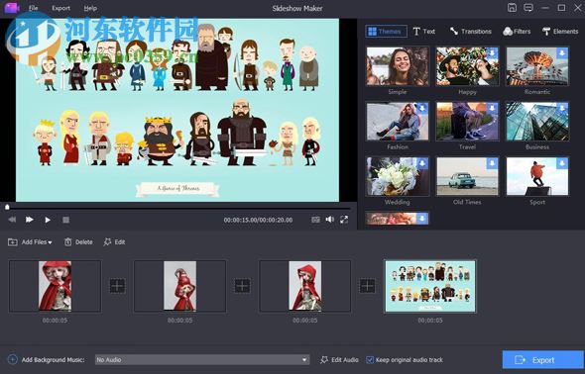Stop the slideshow preview
The height and width of the screenshot is (374, 585).
point(66,220)
